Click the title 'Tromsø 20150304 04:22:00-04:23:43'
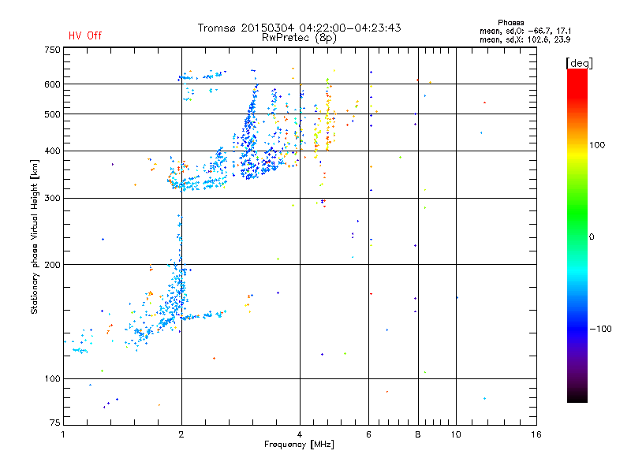 [x=299, y=28]
